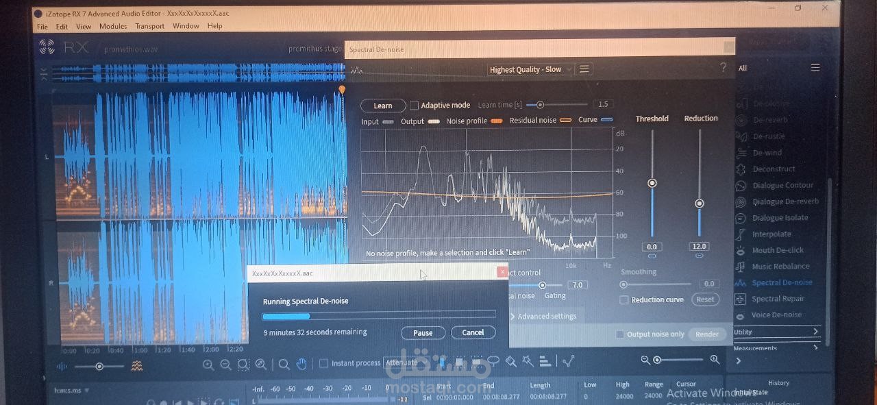Open the De-rustle module

click(x=769, y=136)
